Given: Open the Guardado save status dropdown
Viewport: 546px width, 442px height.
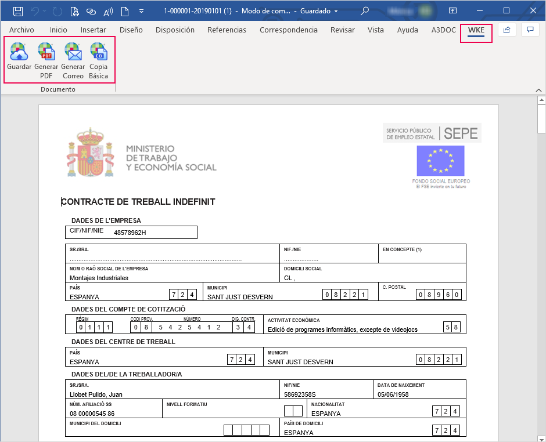Looking at the screenshot, I should click(319, 11).
